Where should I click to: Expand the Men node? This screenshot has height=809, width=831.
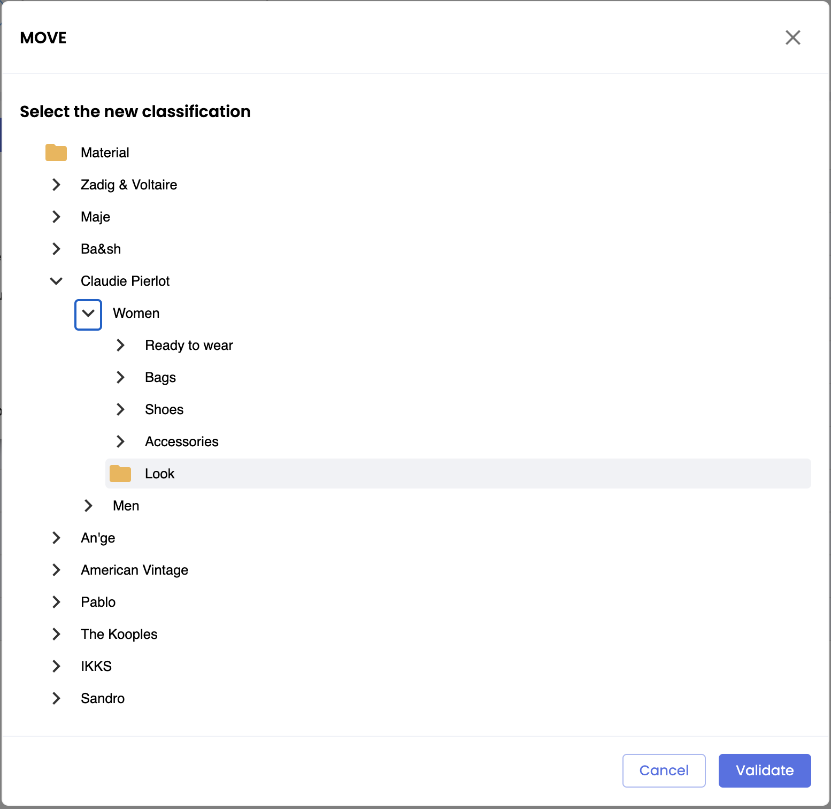click(x=88, y=506)
